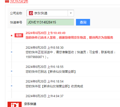Click the tracking number input field JDVE11314828415
The image size is (120, 107).
click(x=50, y=22)
